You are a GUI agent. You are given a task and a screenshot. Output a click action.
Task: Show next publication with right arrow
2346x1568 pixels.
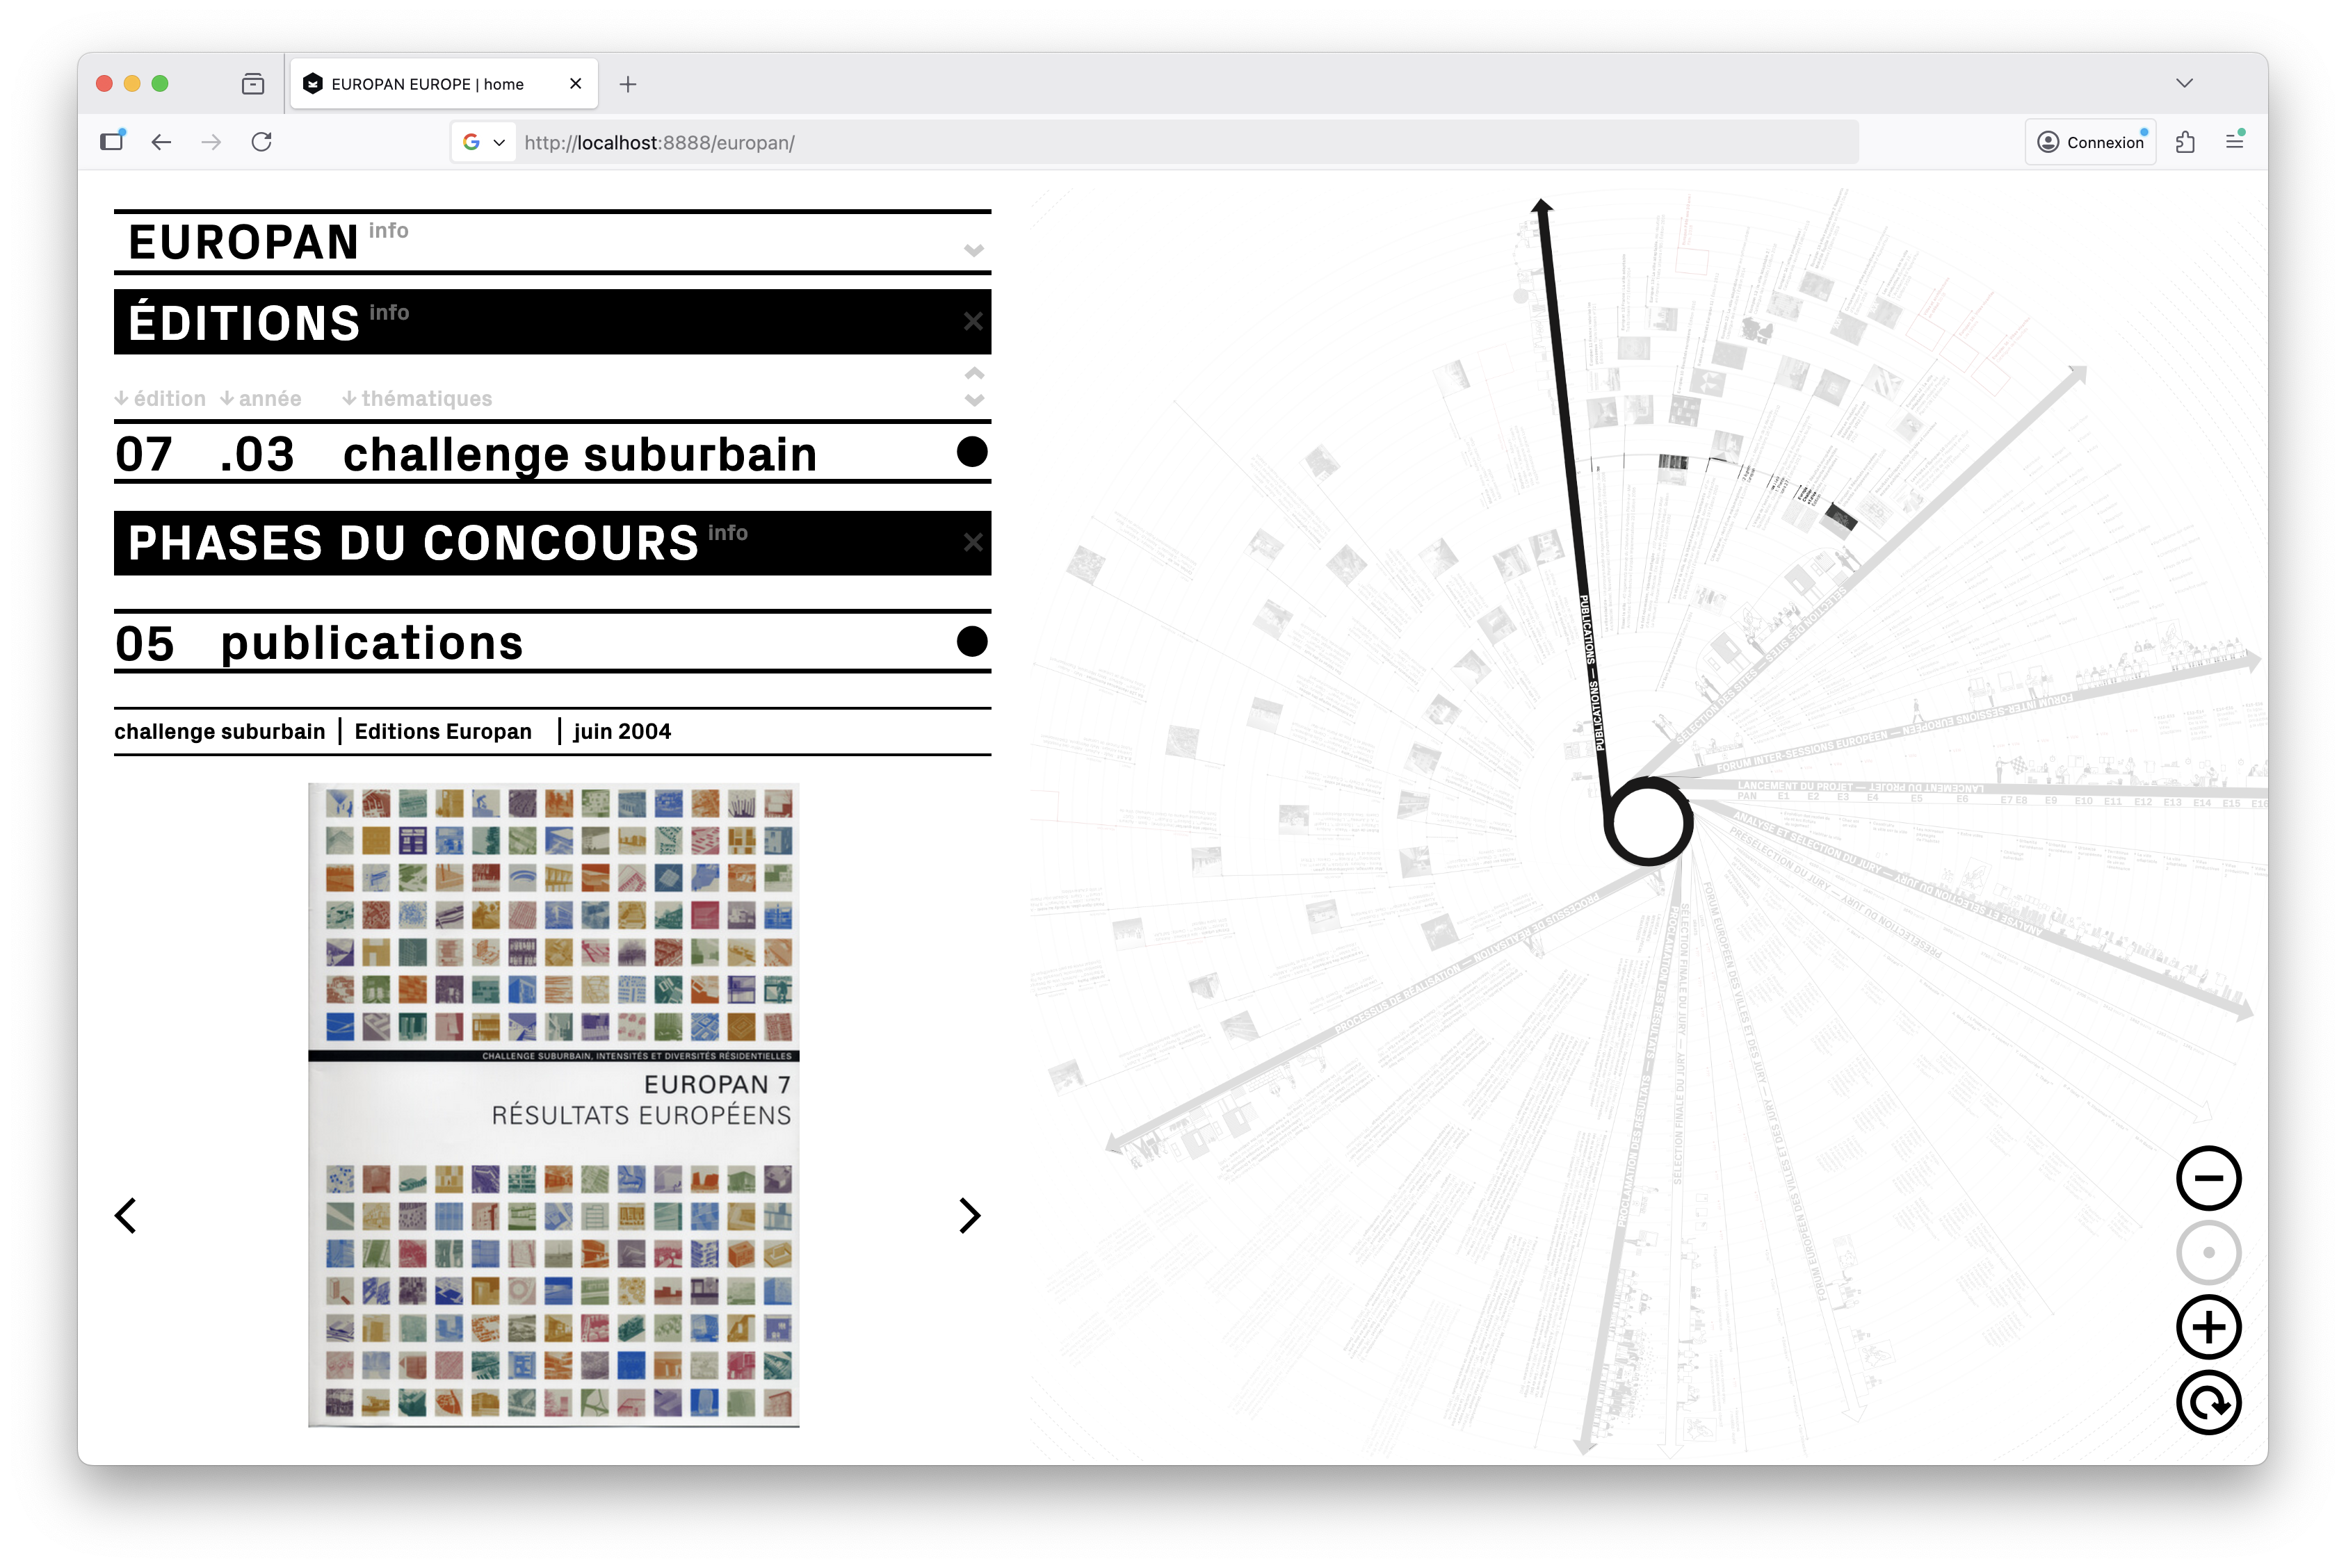coord(969,1215)
